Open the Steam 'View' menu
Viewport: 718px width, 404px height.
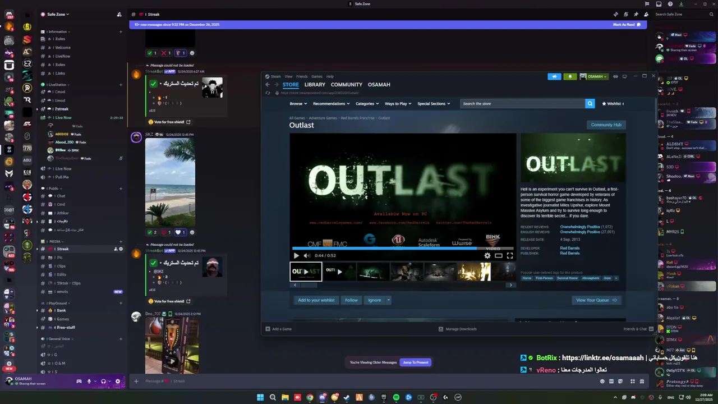click(288, 76)
